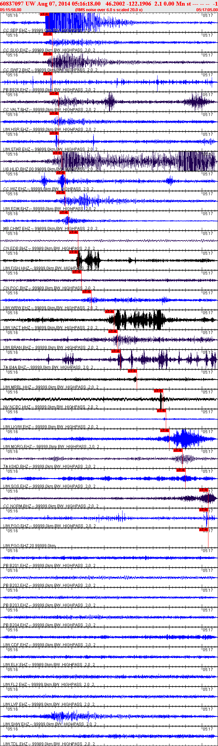Click the red pick flag on UW.WRW trace

87,292
